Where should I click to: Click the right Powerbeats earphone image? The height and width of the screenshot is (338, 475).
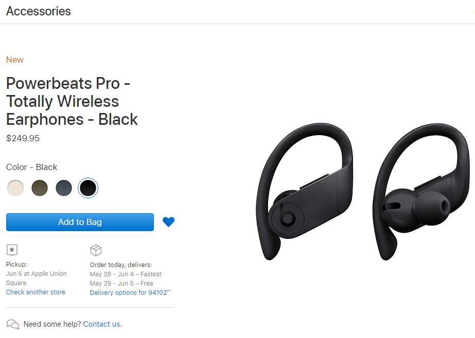click(421, 192)
